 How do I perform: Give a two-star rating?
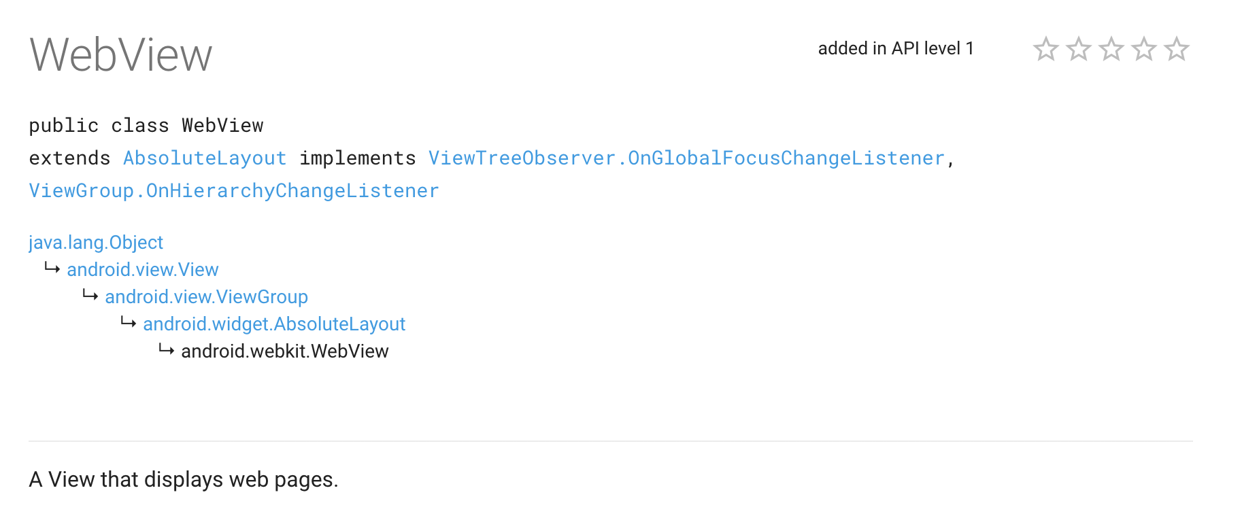1078,49
